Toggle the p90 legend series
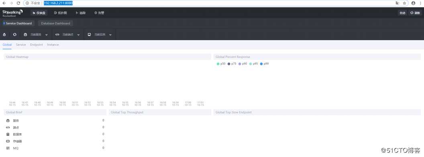The width and height of the screenshot is (424, 157). 243,64
